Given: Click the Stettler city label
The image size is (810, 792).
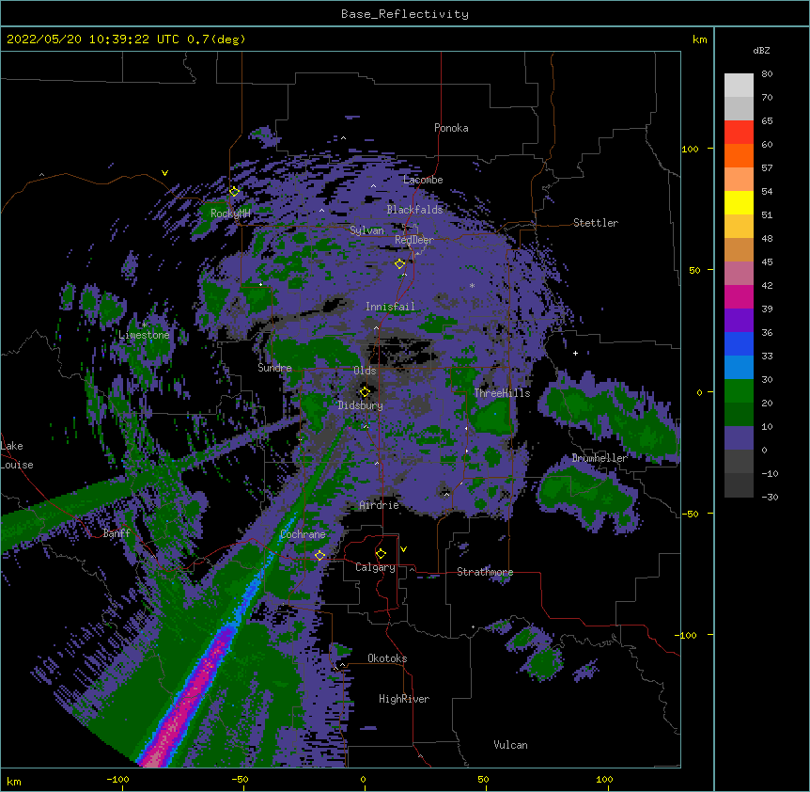Looking at the screenshot, I should (596, 223).
